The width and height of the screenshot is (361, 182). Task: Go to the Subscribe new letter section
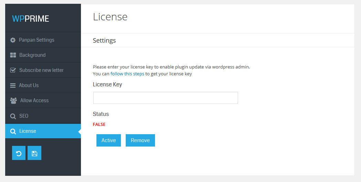[x=41, y=70]
